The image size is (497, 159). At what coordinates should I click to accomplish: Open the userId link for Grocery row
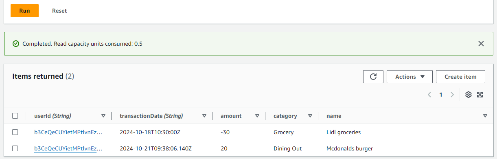click(x=68, y=132)
